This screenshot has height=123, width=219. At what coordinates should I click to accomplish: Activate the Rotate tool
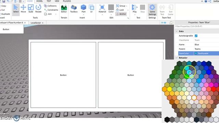pyautogui.click(x=38, y=9)
